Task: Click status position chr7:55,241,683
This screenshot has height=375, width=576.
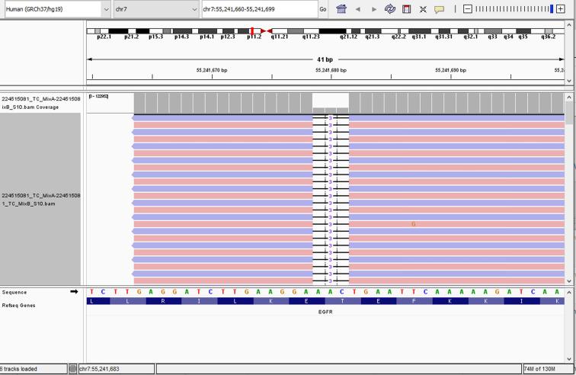Action: tap(116, 369)
